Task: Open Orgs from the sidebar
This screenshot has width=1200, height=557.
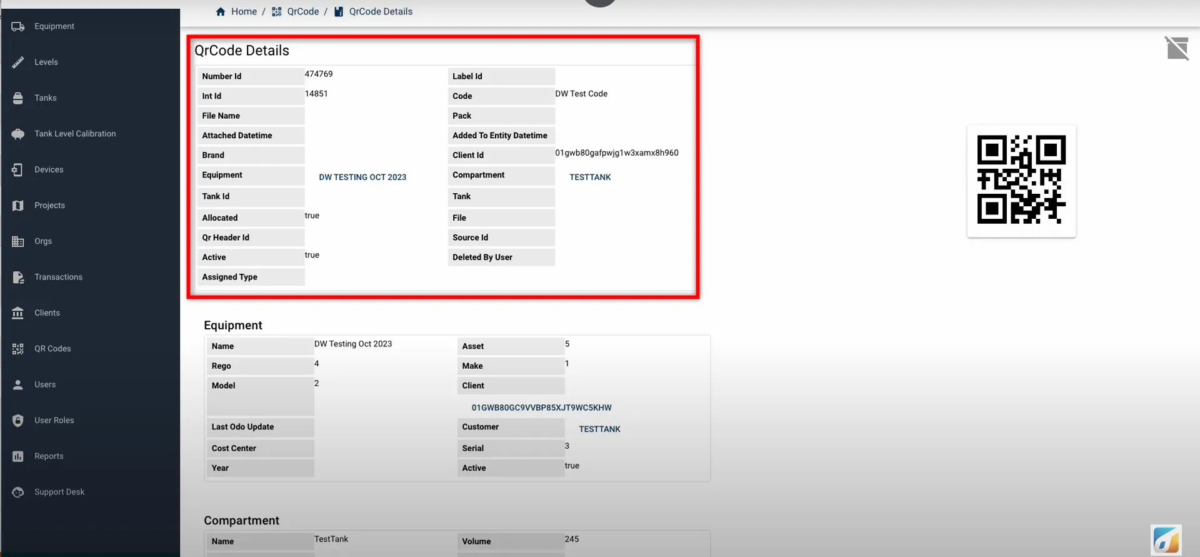Action: [43, 241]
